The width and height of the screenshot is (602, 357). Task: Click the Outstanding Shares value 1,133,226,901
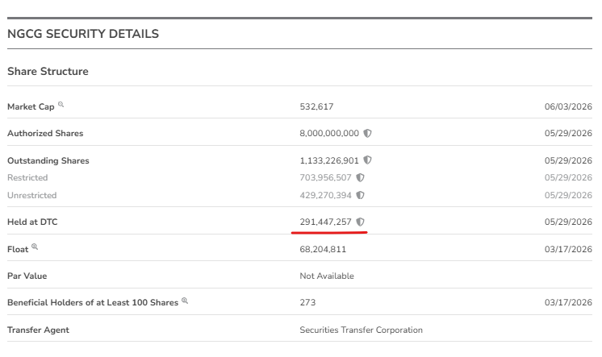[329, 160]
